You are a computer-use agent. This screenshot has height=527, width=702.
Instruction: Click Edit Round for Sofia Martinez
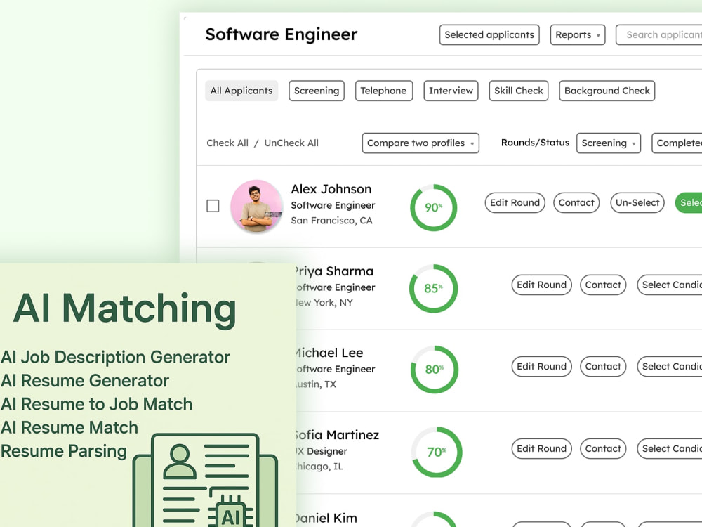click(x=542, y=448)
